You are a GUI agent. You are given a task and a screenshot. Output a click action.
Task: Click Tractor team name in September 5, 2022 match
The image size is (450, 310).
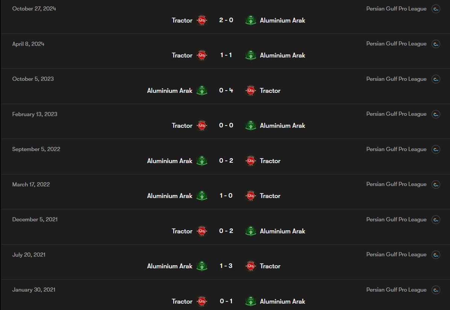click(270, 161)
